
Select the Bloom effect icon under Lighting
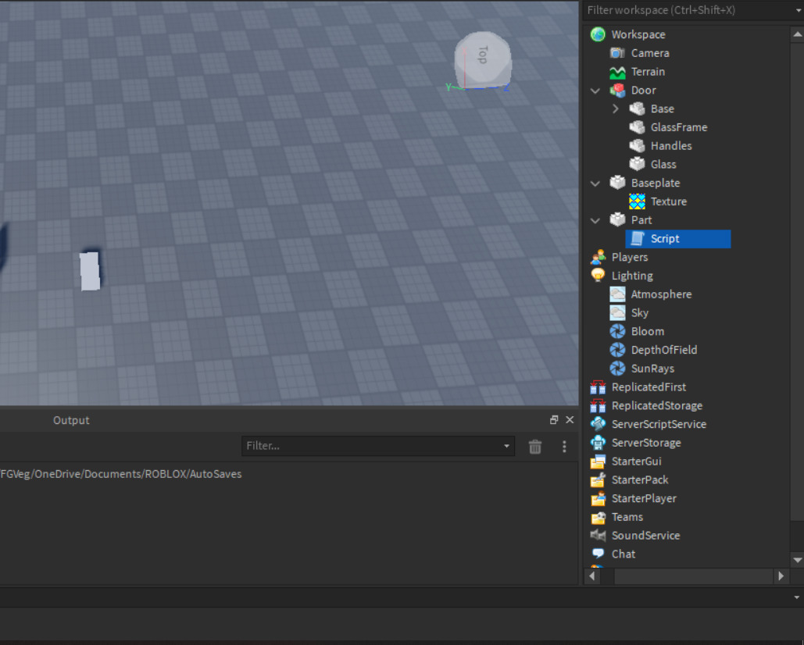pos(617,331)
